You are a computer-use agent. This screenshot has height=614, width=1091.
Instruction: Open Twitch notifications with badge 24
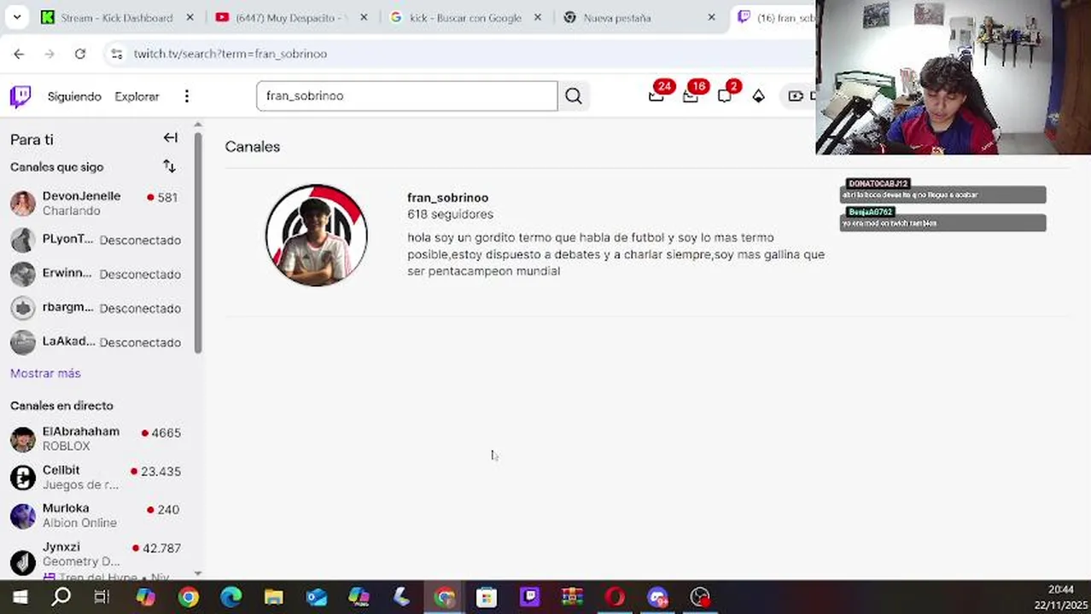[x=656, y=96]
